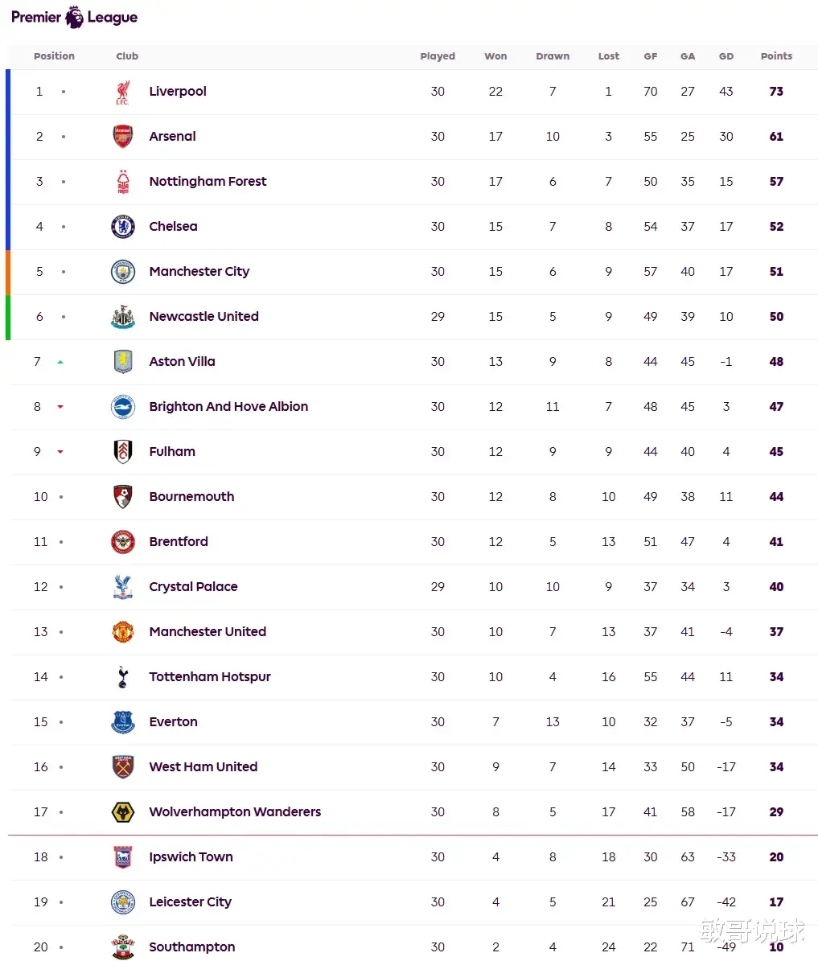Image resolution: width=818 pixels, height=961 pixels.
Task: Open the Manchester United team link
Action: (x=208, y=632)
